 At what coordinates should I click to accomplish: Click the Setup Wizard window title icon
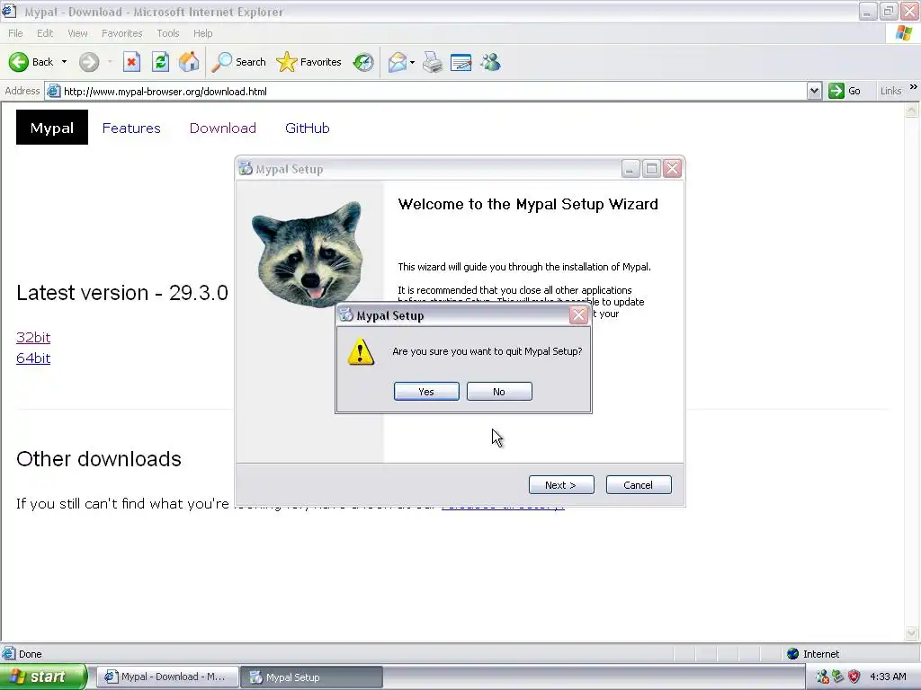point(246,169)
